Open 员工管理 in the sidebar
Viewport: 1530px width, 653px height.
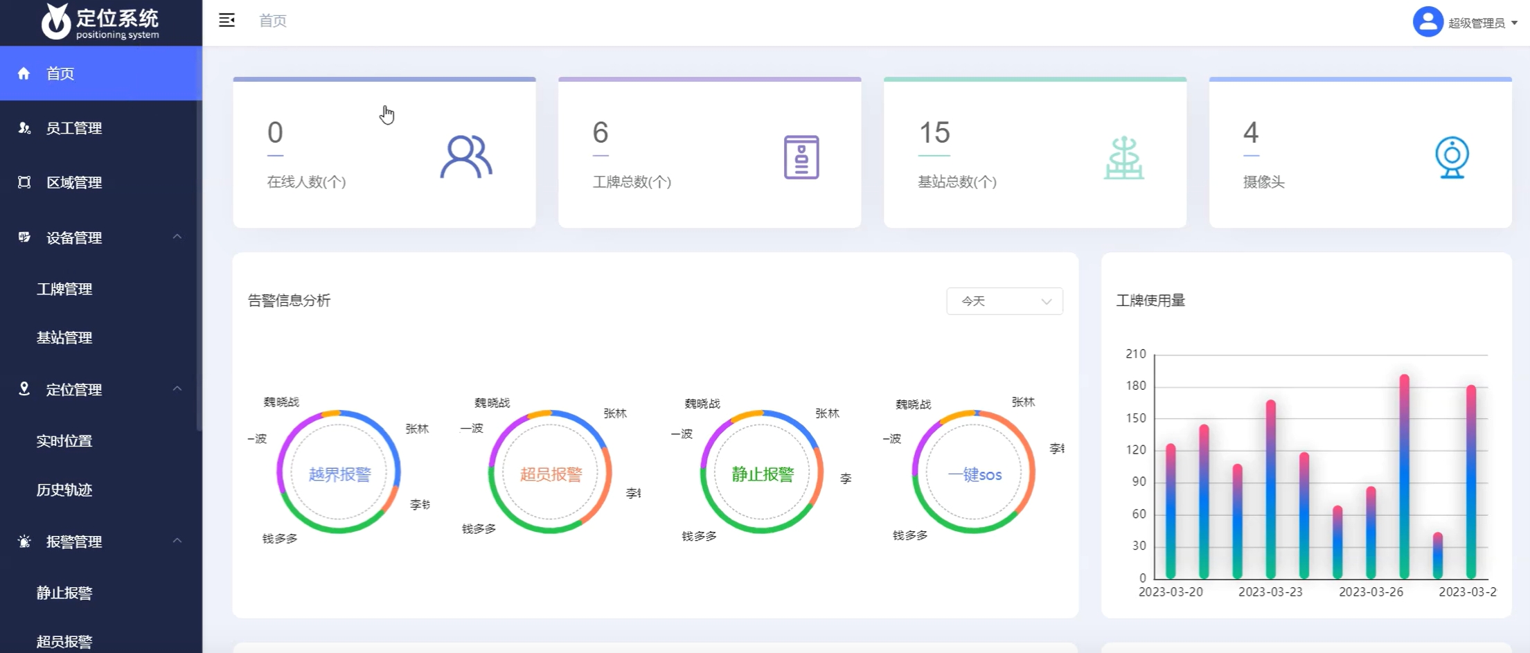(74, 128)
